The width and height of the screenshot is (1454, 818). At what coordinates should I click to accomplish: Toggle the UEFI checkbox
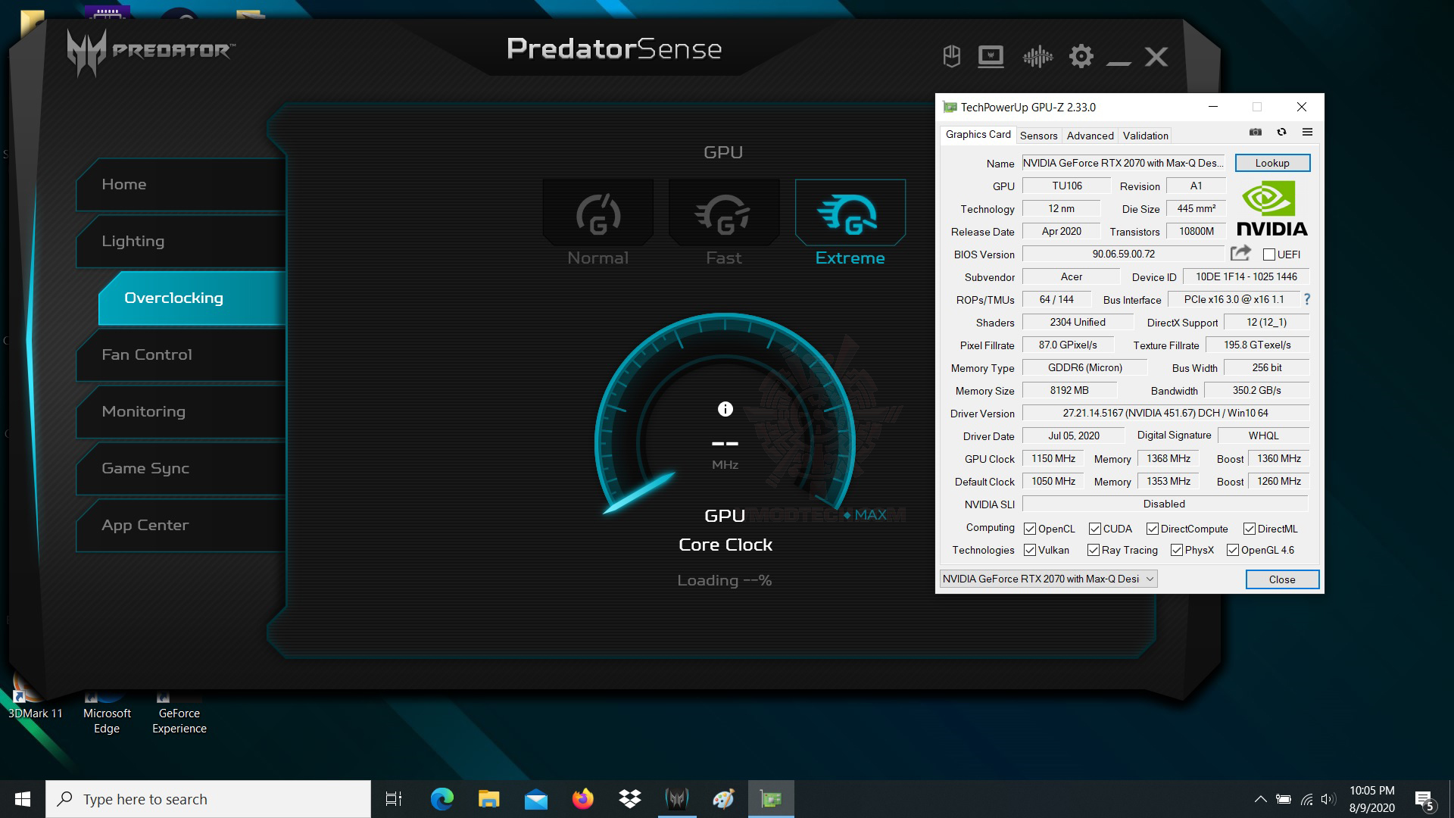coord(1269,254)
